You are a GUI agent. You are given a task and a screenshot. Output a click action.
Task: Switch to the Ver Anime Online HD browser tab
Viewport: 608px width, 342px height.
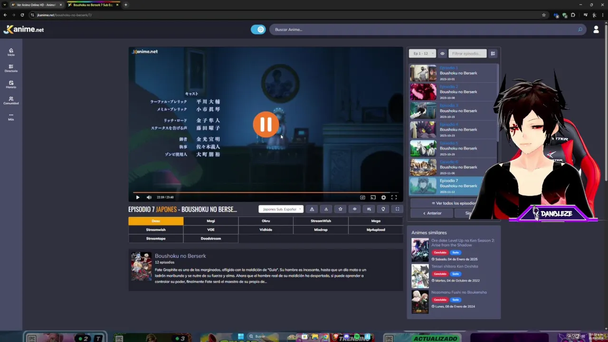click(36, 5)
